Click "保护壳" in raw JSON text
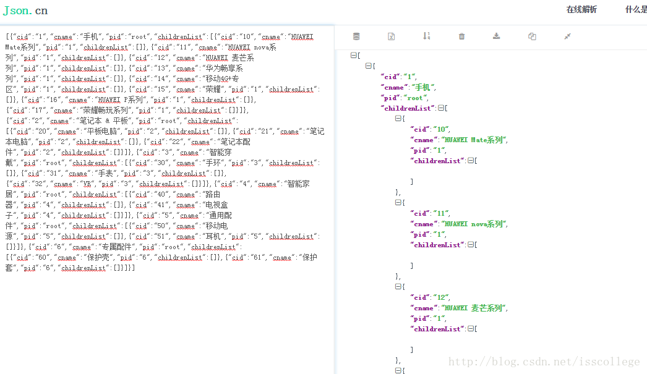Image resolution: width=647 pixels, height=374 pixels. click(98, 257)
